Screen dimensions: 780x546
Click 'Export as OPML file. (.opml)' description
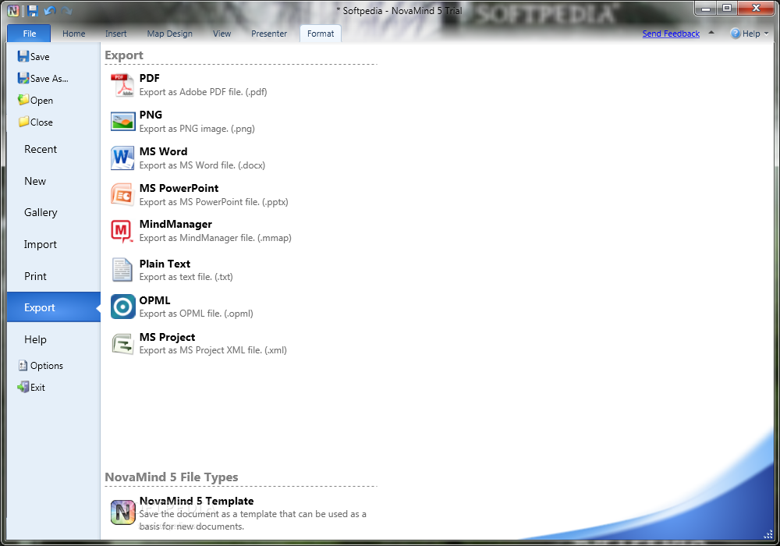196,314
